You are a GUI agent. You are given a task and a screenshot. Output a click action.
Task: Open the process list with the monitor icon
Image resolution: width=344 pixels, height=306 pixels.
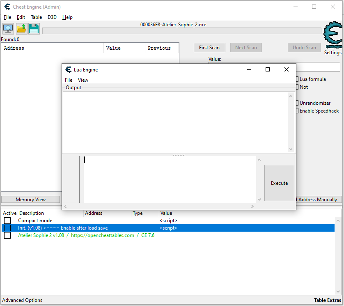tap(8, 29)
